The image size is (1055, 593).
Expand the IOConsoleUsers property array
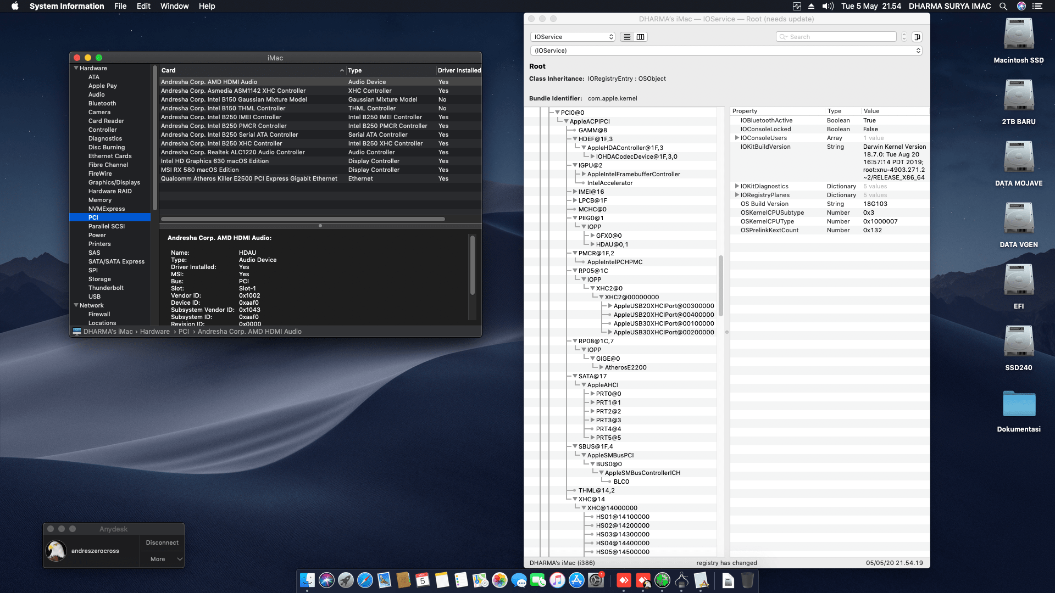[737, 138]
